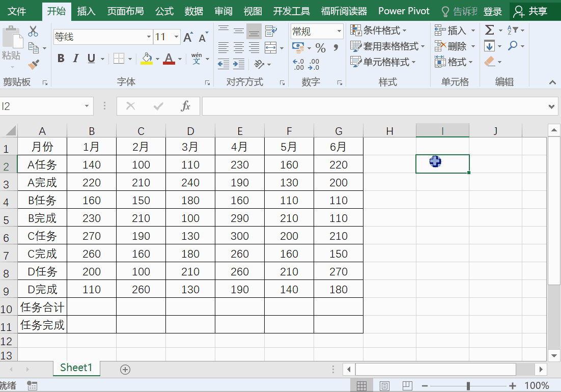The image size is (561, 392).
Task: Click Fill down arrow icon
Action: (489, 46)
